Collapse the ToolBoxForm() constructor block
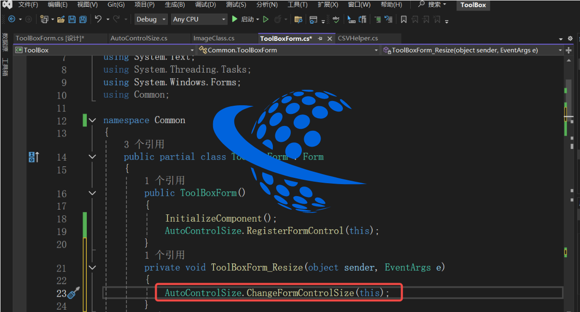 tap(92, 193)
